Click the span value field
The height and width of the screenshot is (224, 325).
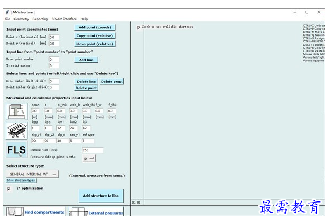click(x=35, y=111)
